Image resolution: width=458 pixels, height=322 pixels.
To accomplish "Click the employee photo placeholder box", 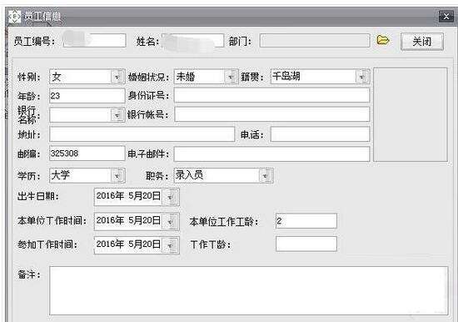I will (411, 114).
